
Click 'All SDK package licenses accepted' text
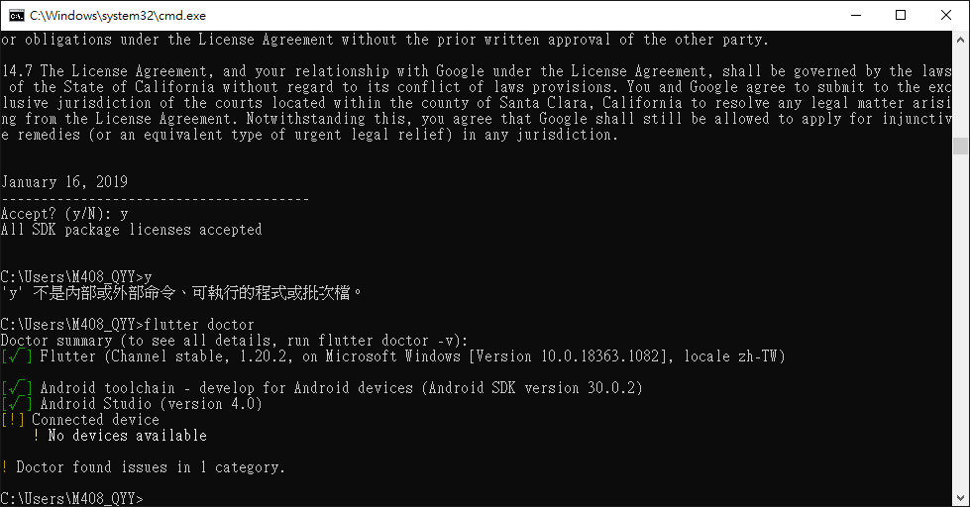(131, 230)
